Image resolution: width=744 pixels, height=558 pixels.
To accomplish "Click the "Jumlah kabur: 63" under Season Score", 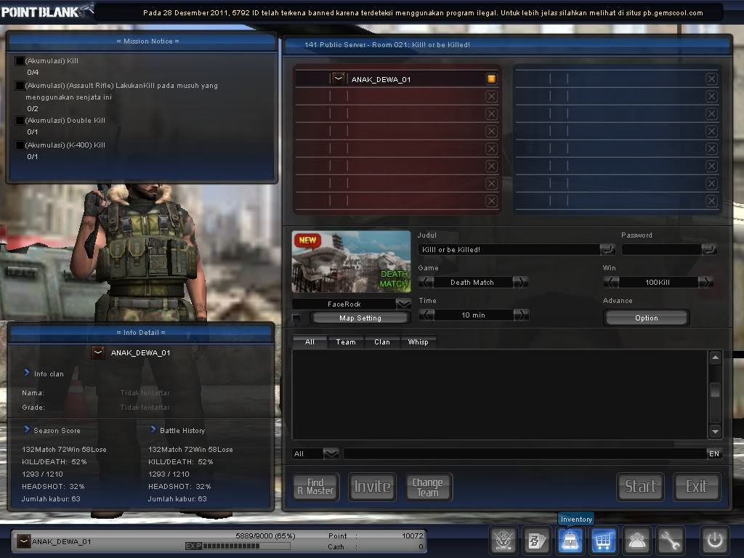I will (51, 498).
